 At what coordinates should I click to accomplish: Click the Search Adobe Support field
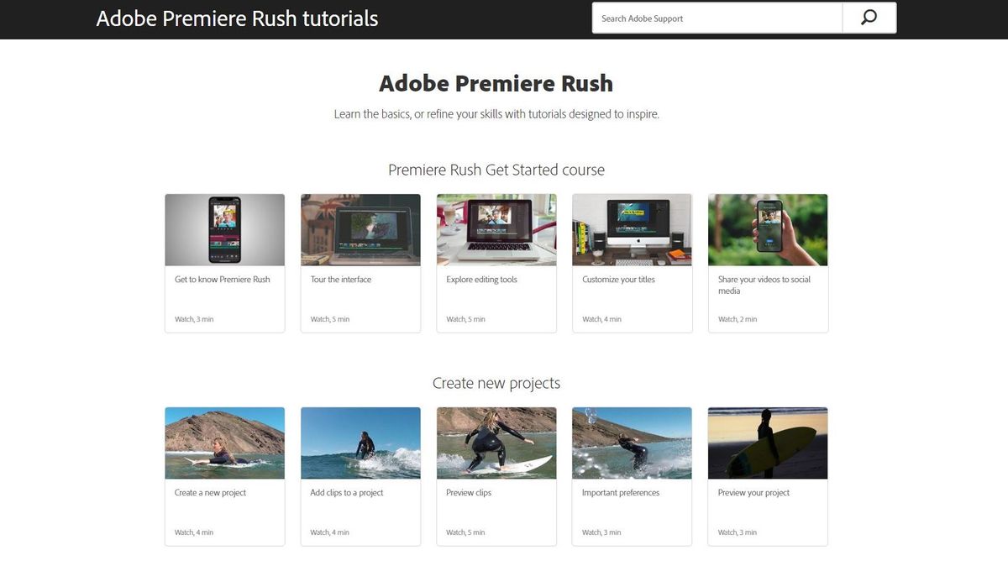(x=717, y=18)
